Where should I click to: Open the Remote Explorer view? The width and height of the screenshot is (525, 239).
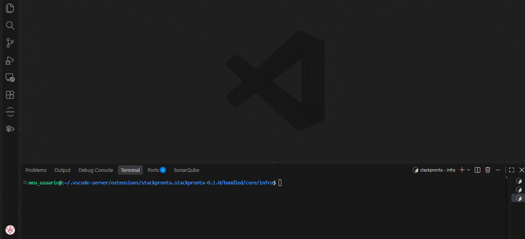click(10, 77)
